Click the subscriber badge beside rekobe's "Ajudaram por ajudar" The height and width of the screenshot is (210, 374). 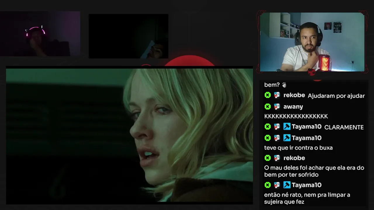click(x=277, y=95)
